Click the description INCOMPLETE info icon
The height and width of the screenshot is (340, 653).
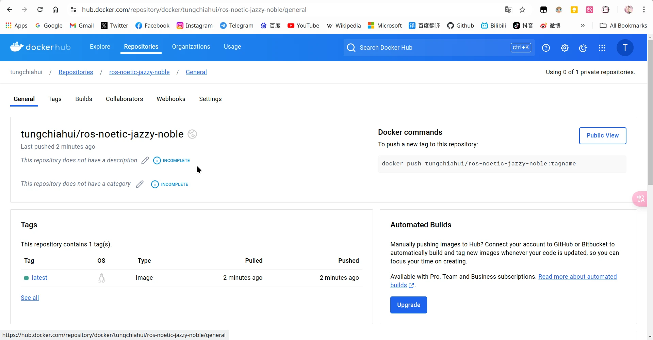click(157, 161)
